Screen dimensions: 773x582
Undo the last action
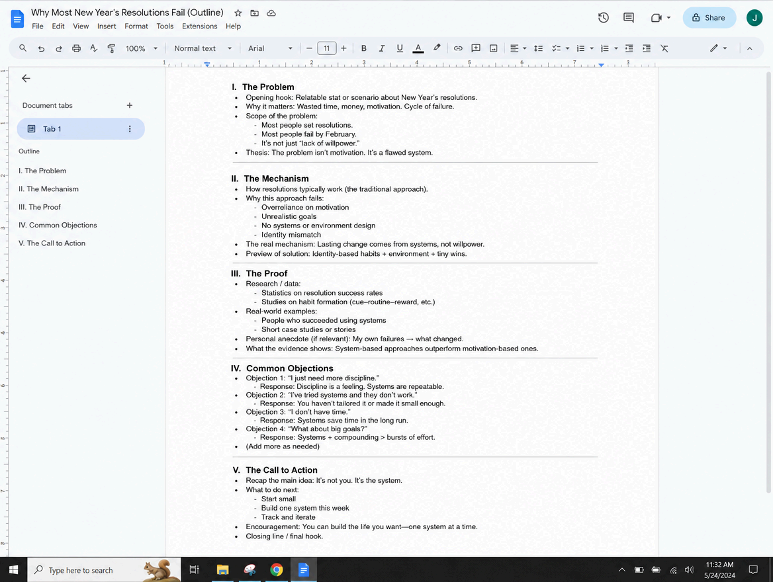(x=41, y=48)
